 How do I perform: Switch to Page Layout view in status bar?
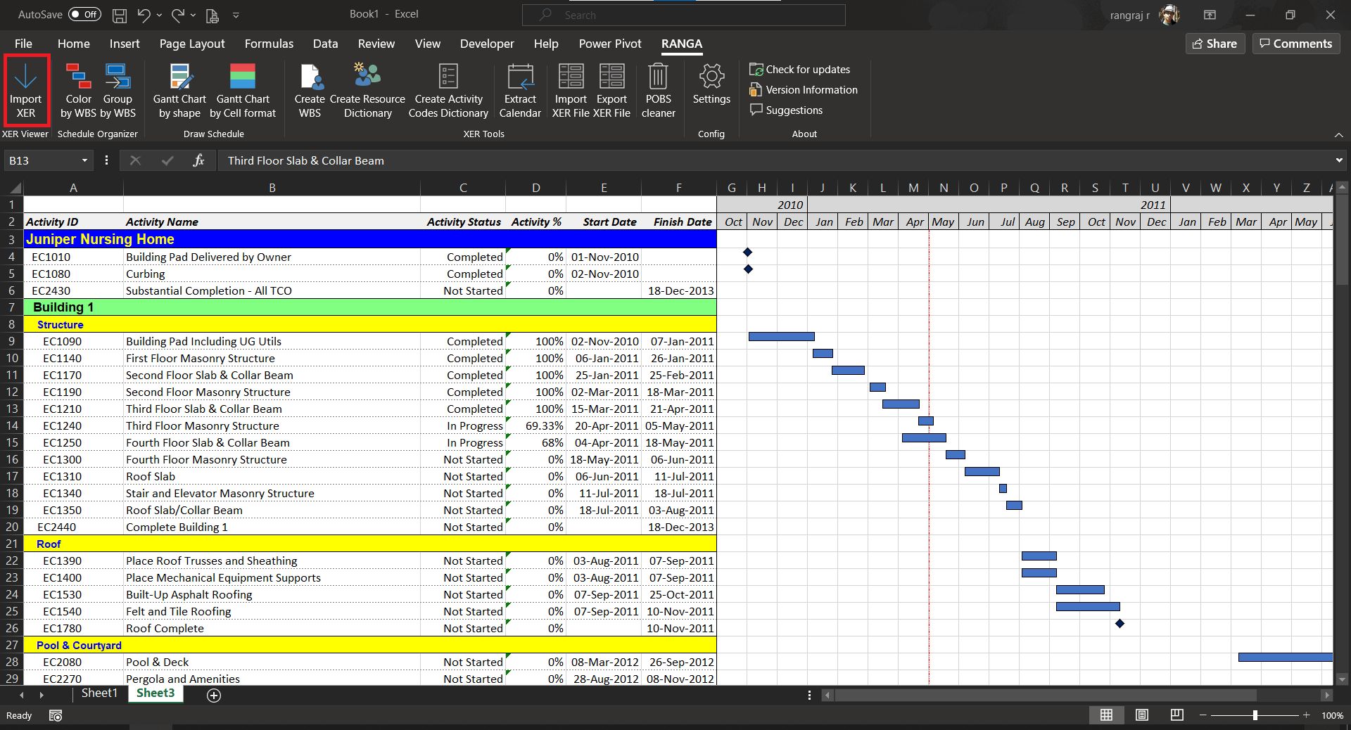pyautogui.click(x=1141, y=715)
